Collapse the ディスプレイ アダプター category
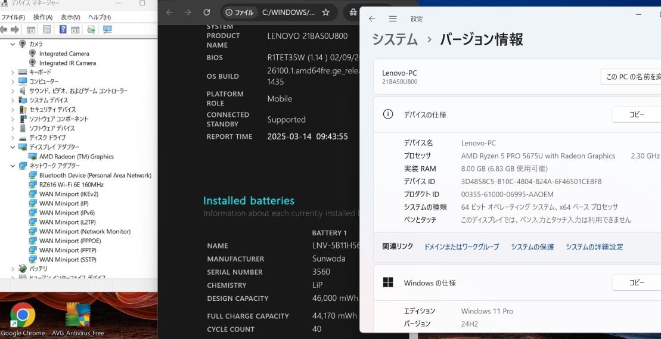Viewport: 661px width, 339px height. pos(13,147)
